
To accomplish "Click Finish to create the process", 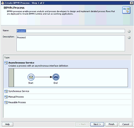I will pyautogui.click(x=112, y=124).
